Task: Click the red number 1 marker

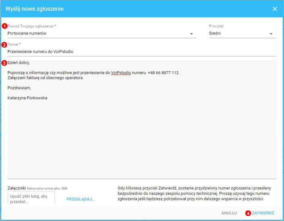Action: coord(5,26)
